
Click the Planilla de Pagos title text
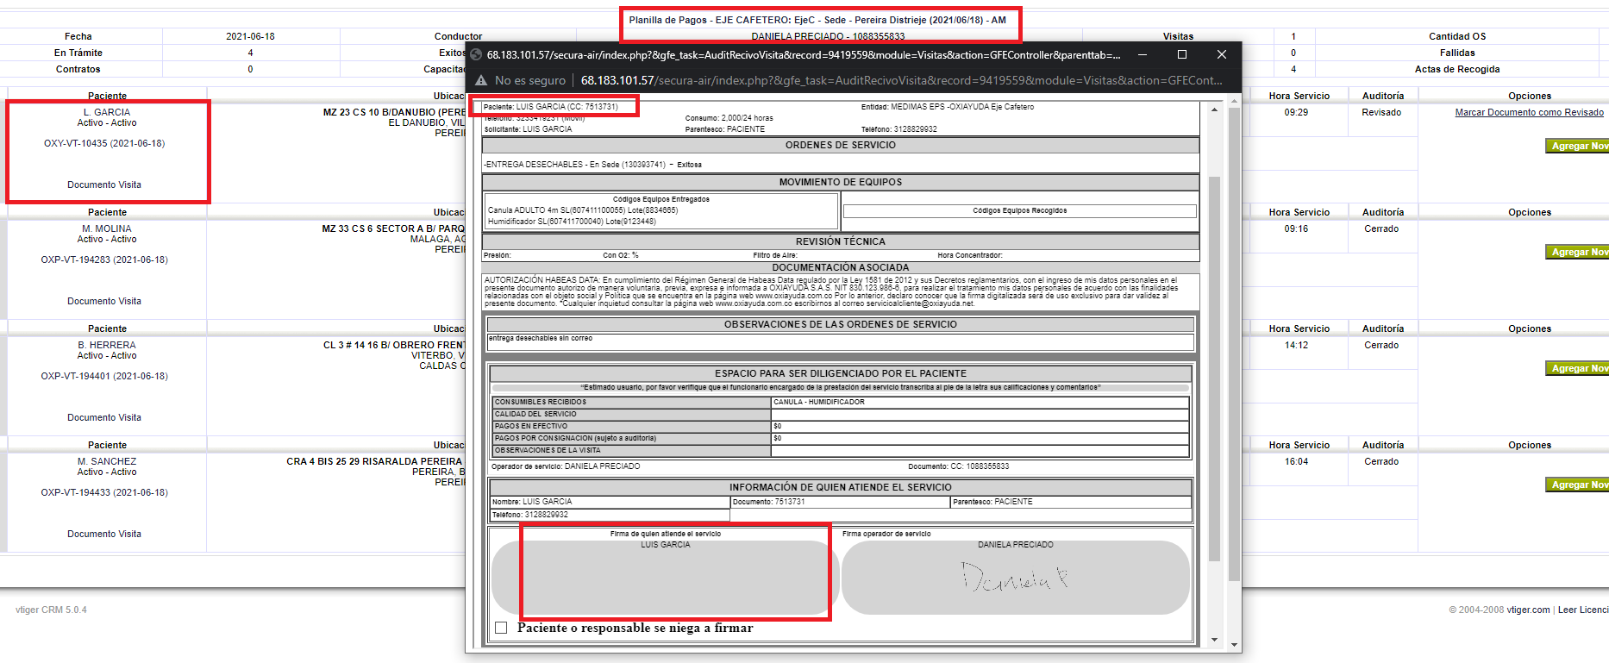[817, 20]
